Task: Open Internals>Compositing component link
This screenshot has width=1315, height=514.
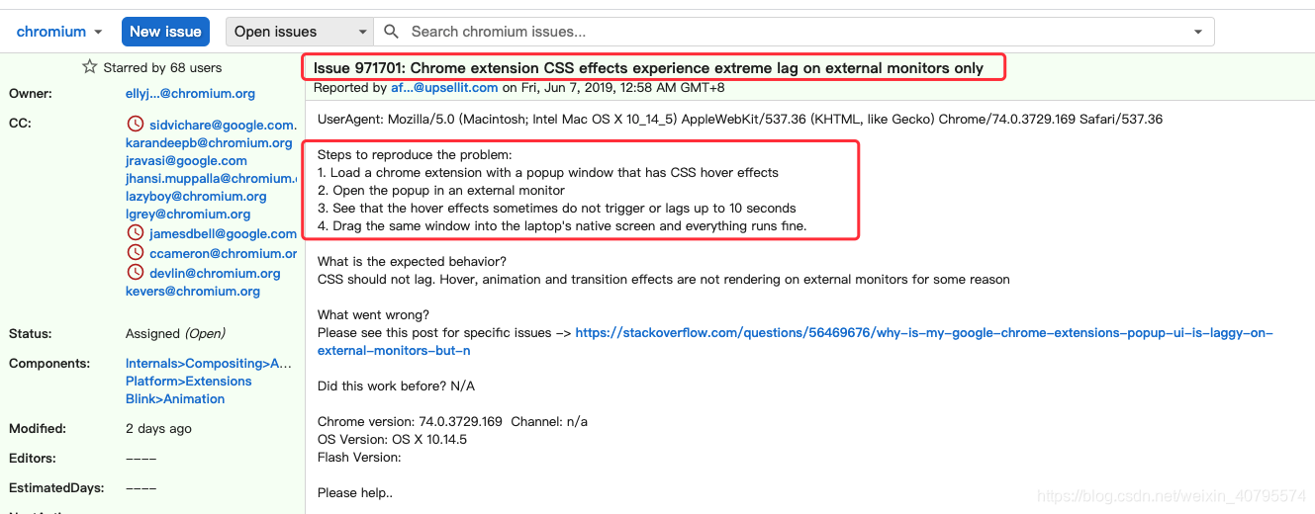Action: click(x=209, y=363)
